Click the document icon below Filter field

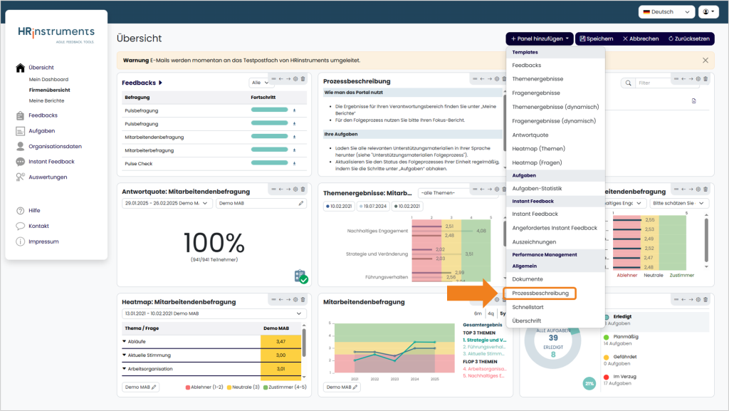(x=693, y=101)
